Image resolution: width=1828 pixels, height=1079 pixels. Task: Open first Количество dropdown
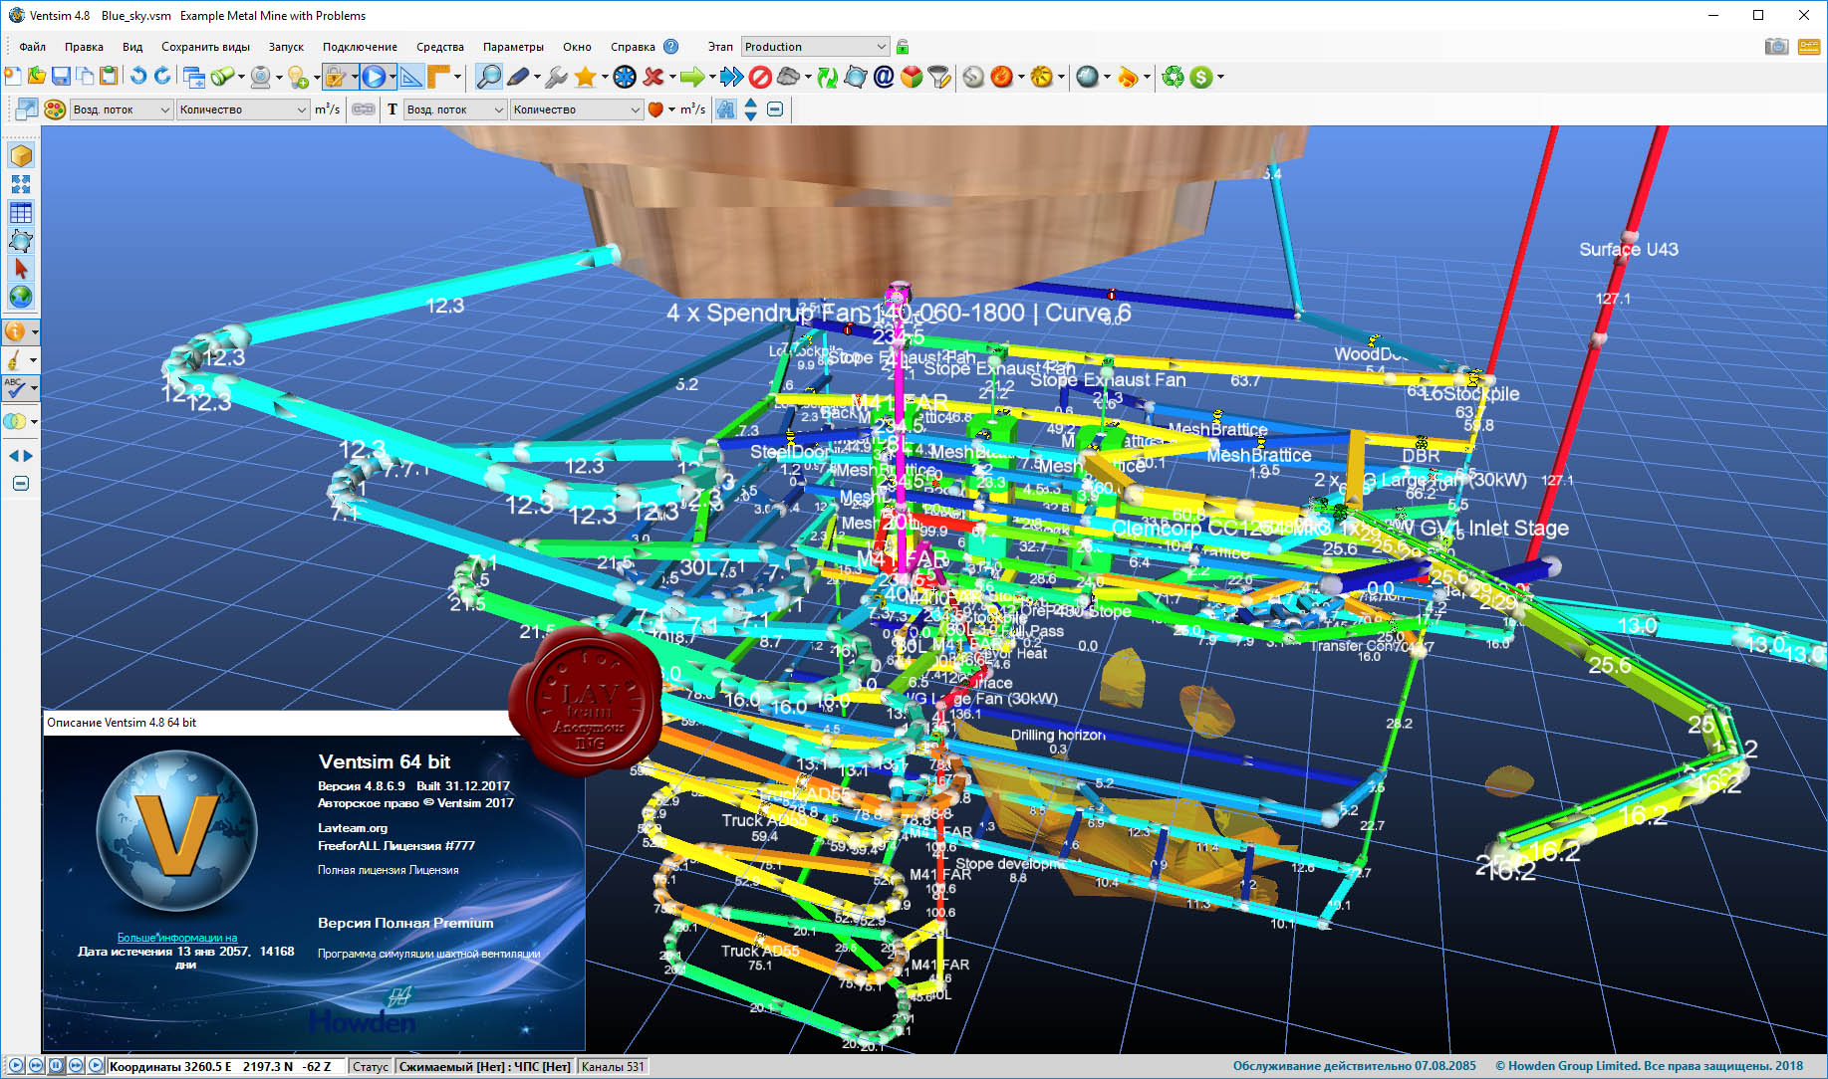point(243,109)
